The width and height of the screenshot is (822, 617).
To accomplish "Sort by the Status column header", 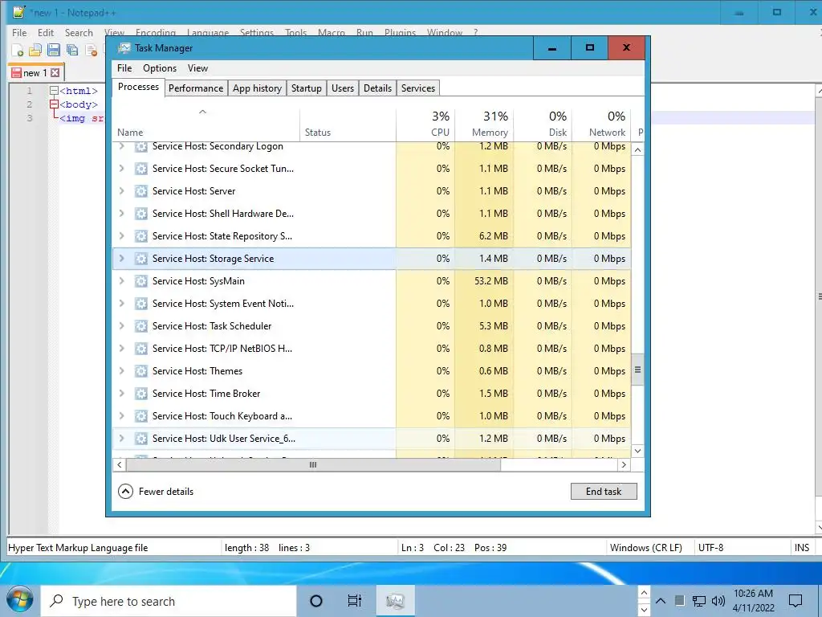I will tap(348, 125).
